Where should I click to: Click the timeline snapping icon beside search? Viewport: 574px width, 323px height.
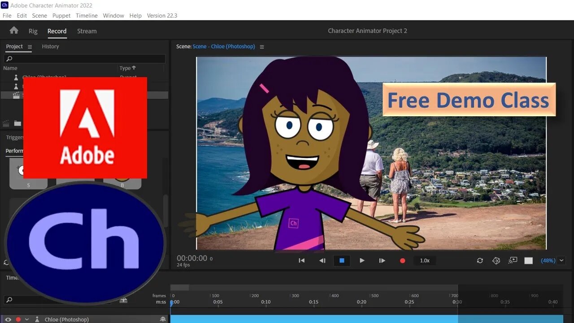123,300
